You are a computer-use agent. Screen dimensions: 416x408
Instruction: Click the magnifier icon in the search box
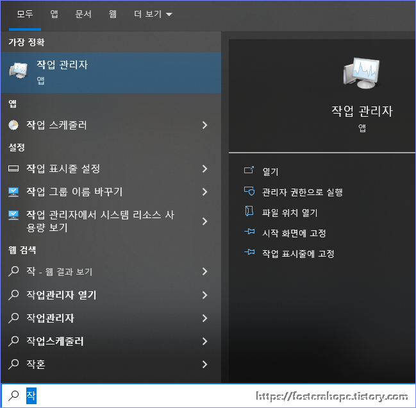[13, 396]
